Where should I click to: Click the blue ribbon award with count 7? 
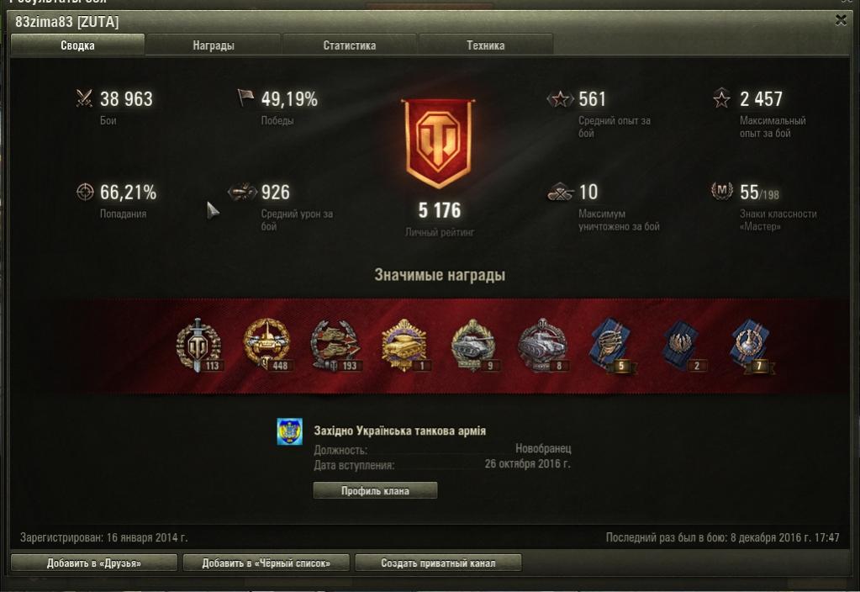tap(752, 346)
